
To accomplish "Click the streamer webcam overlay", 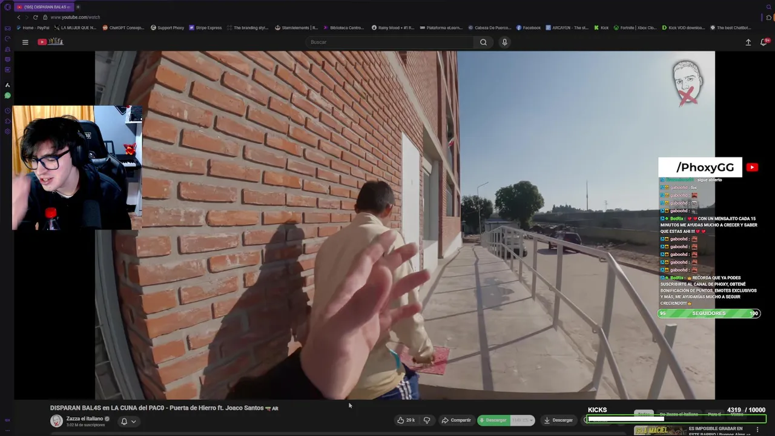I will pos(77,168).
